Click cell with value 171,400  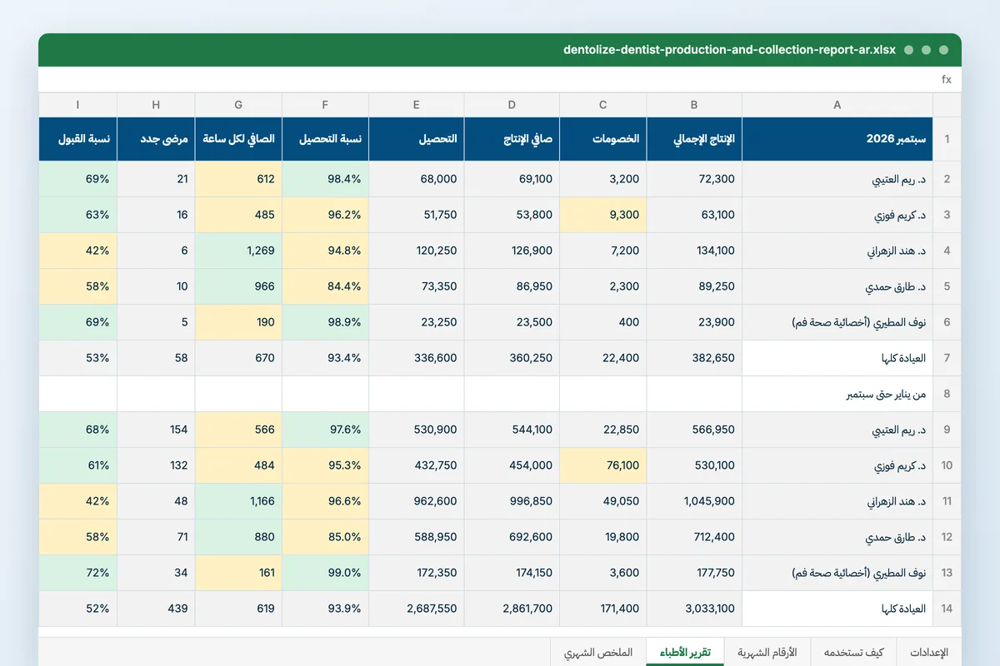click(x=603, y=609)
